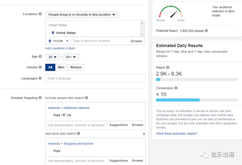Open 'People living in or recently' dropdown
This screenshot has width=242, height=165.
[x=82, y=15]
